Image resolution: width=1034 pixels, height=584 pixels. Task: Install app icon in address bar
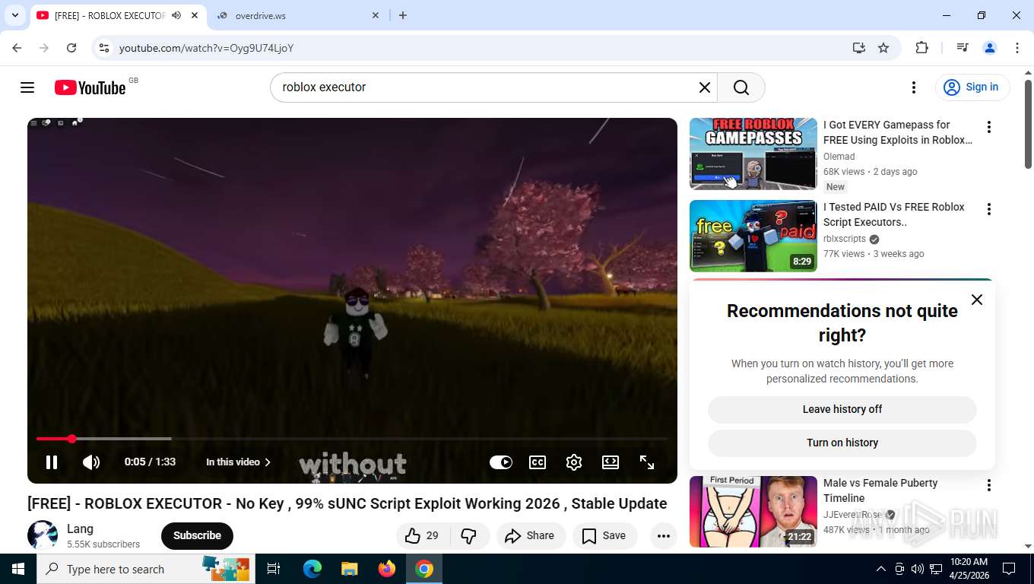tap(858, 48)
